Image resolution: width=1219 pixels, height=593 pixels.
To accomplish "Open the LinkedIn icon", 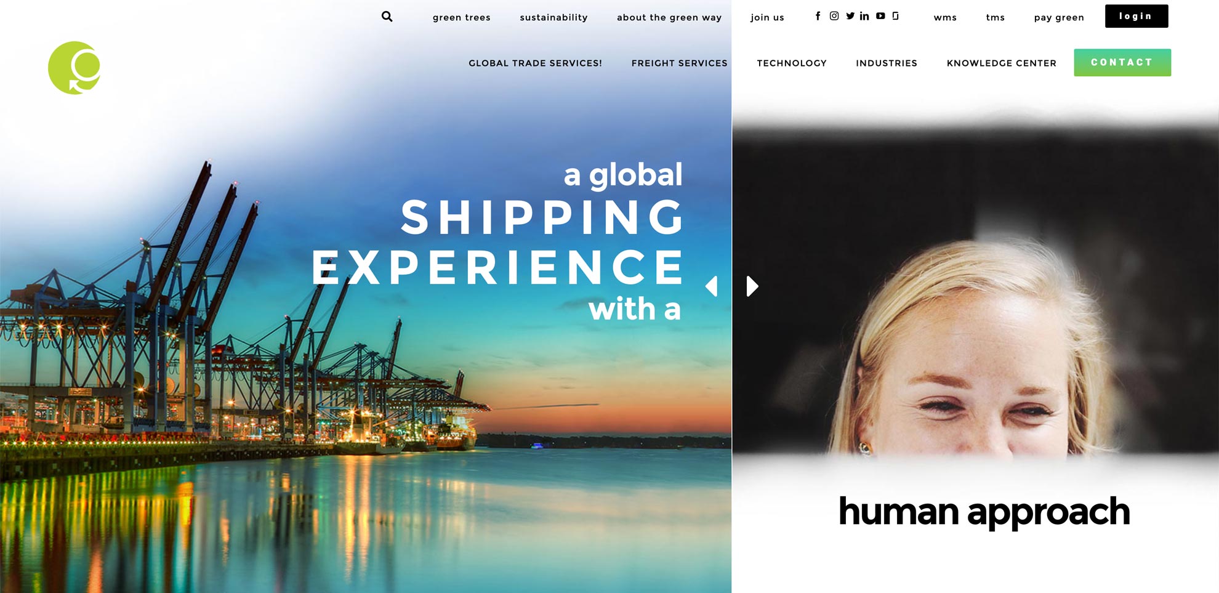I will coord(864,16).
